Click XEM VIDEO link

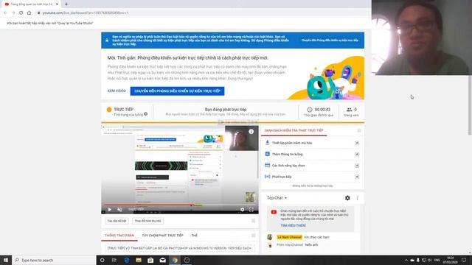[117, 91]
